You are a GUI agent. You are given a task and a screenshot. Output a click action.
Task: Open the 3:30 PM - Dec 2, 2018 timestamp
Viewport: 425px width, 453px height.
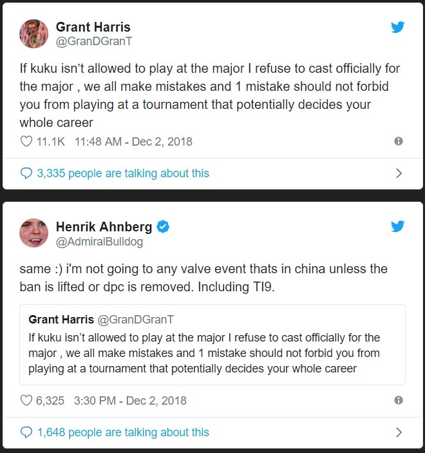point(130,400)
